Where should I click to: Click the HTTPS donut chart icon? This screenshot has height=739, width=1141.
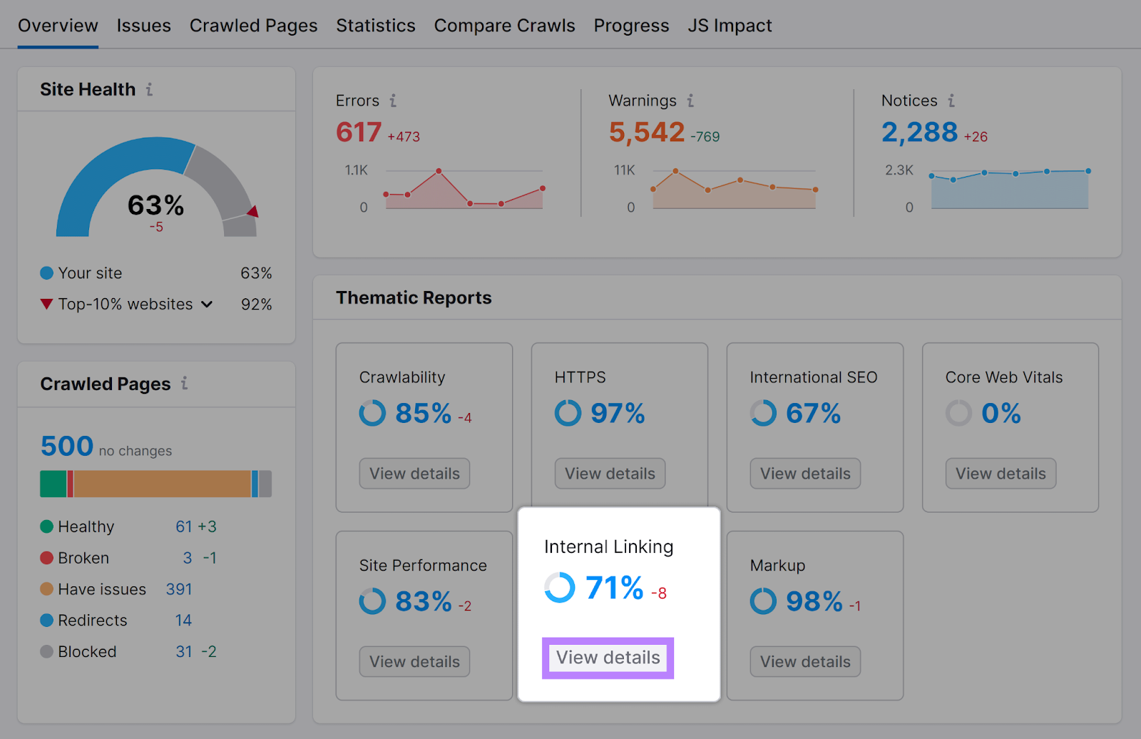click(567, 413)
